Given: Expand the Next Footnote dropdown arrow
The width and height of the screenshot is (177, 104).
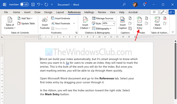Looking at the screenshot, I should [x=74, y=23].
